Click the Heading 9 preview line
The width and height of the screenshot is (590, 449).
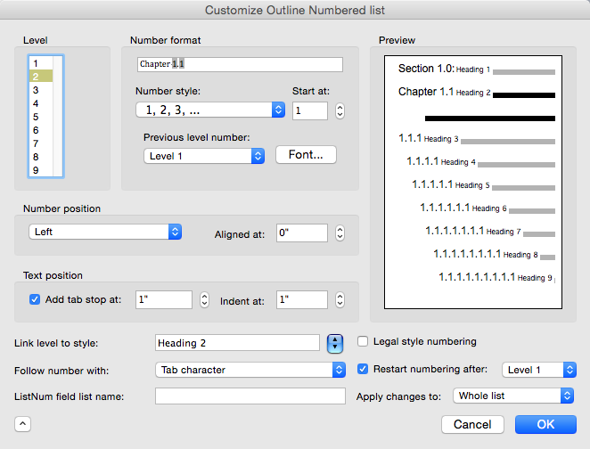tap(496, 278)
